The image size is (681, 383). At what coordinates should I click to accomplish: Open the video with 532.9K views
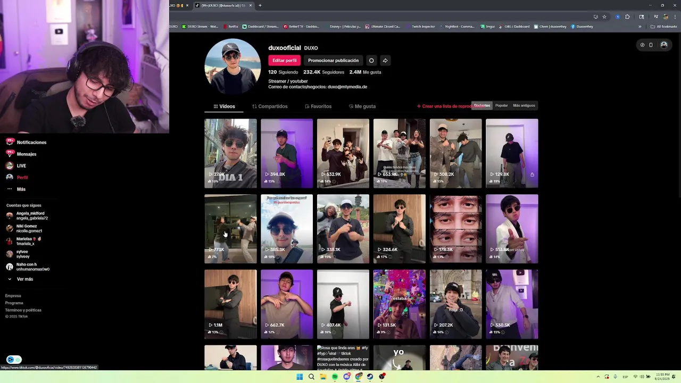tap(343, 153)
